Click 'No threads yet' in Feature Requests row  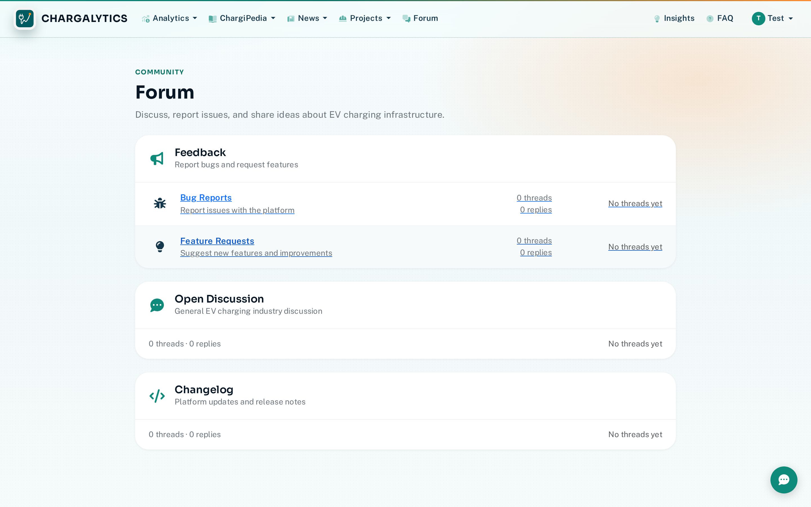click(x=635, y=247)
